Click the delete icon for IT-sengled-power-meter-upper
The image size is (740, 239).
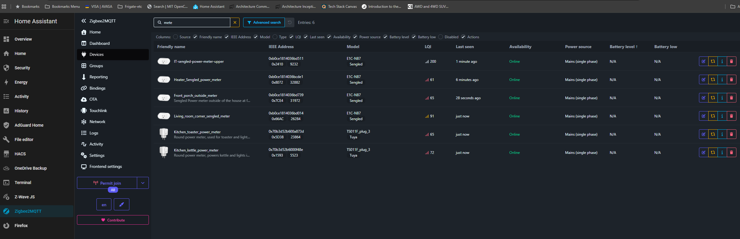click(x=731, y=61)
